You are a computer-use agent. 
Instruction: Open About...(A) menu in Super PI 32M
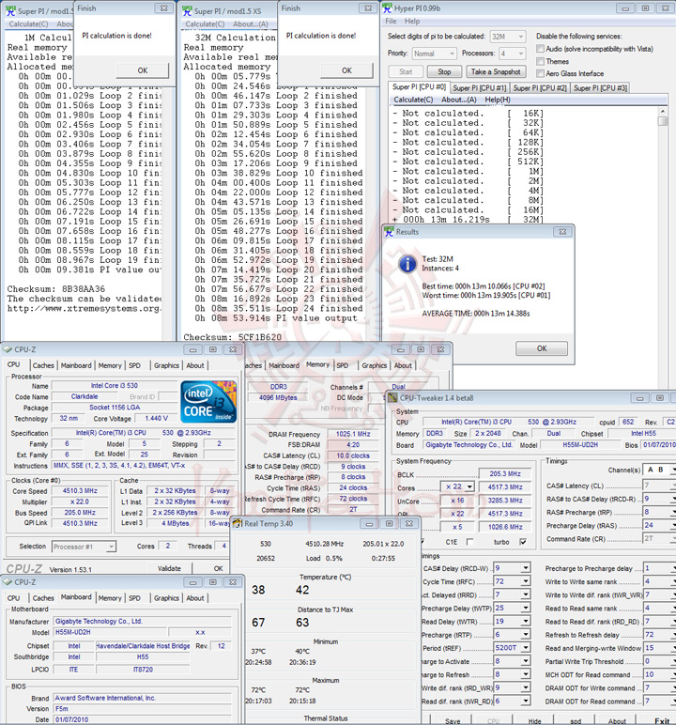[250, 24]
